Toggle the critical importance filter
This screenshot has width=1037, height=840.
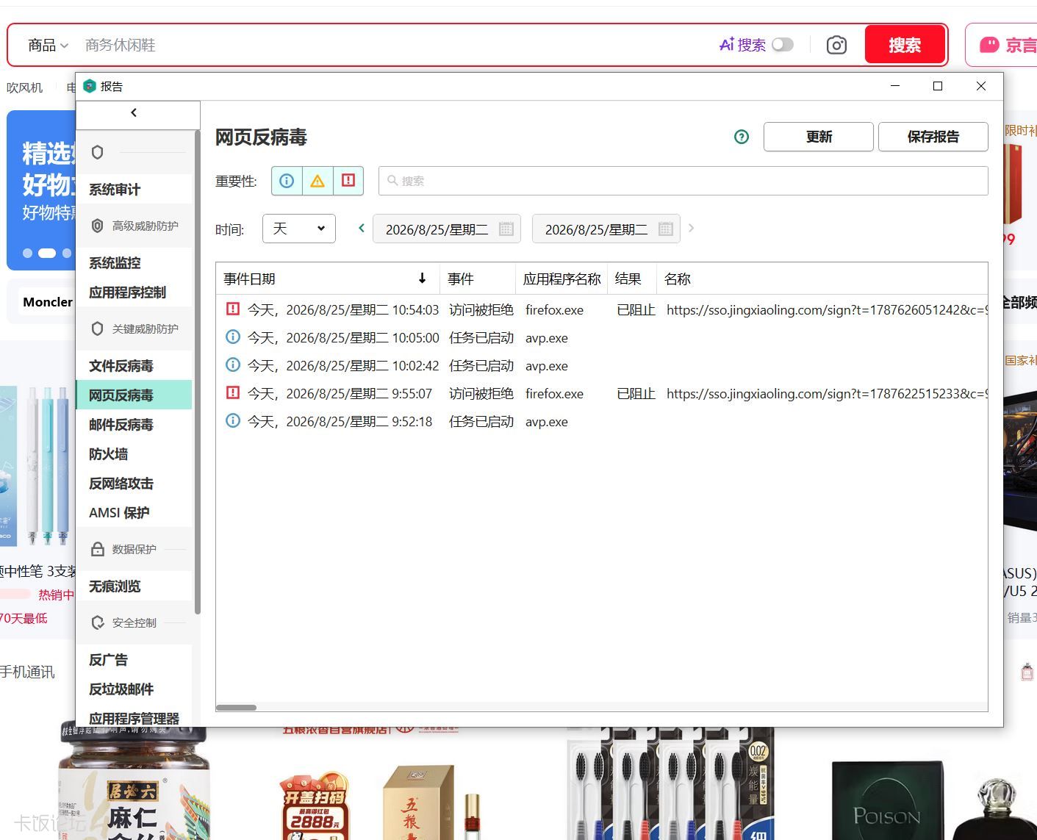point(348,181)
